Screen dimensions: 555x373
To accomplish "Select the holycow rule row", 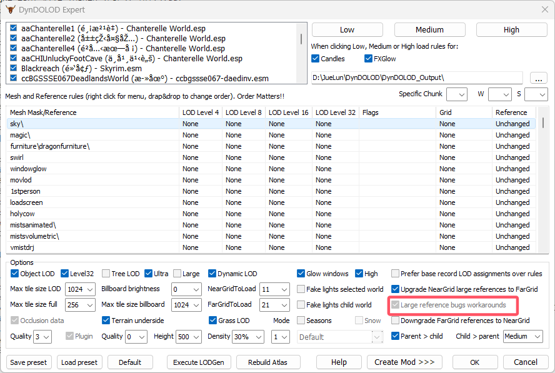I will 271,214.
